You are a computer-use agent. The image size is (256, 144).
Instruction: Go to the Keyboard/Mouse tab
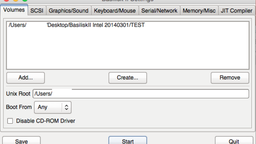pyautogui.click(x=115, y=11)
